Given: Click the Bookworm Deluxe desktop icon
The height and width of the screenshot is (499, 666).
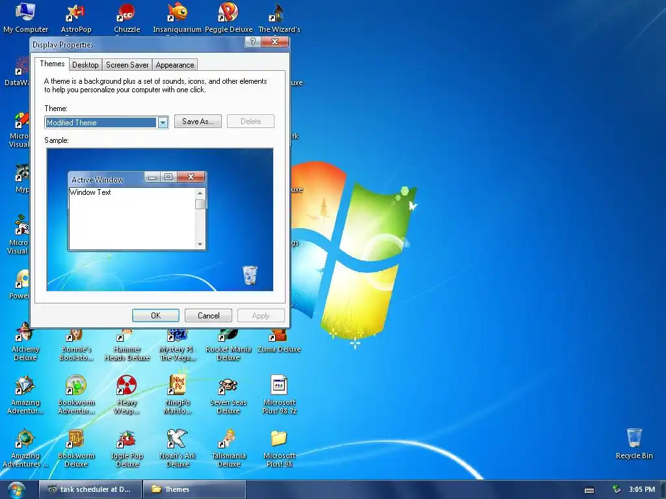Looking at the screenshot, I should tap(76, 448).
